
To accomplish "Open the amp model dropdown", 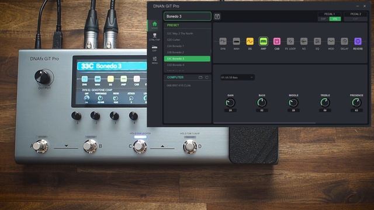I will pos(237,78).
